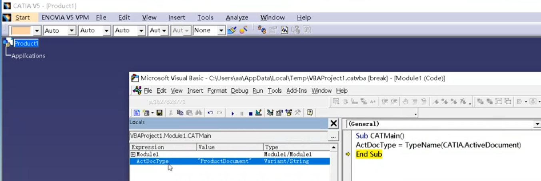Image resolution: width=541 pixels, height=181 pixels.
Task: Click the Previous Bookmark icon
Action: (x=454, y=102)
